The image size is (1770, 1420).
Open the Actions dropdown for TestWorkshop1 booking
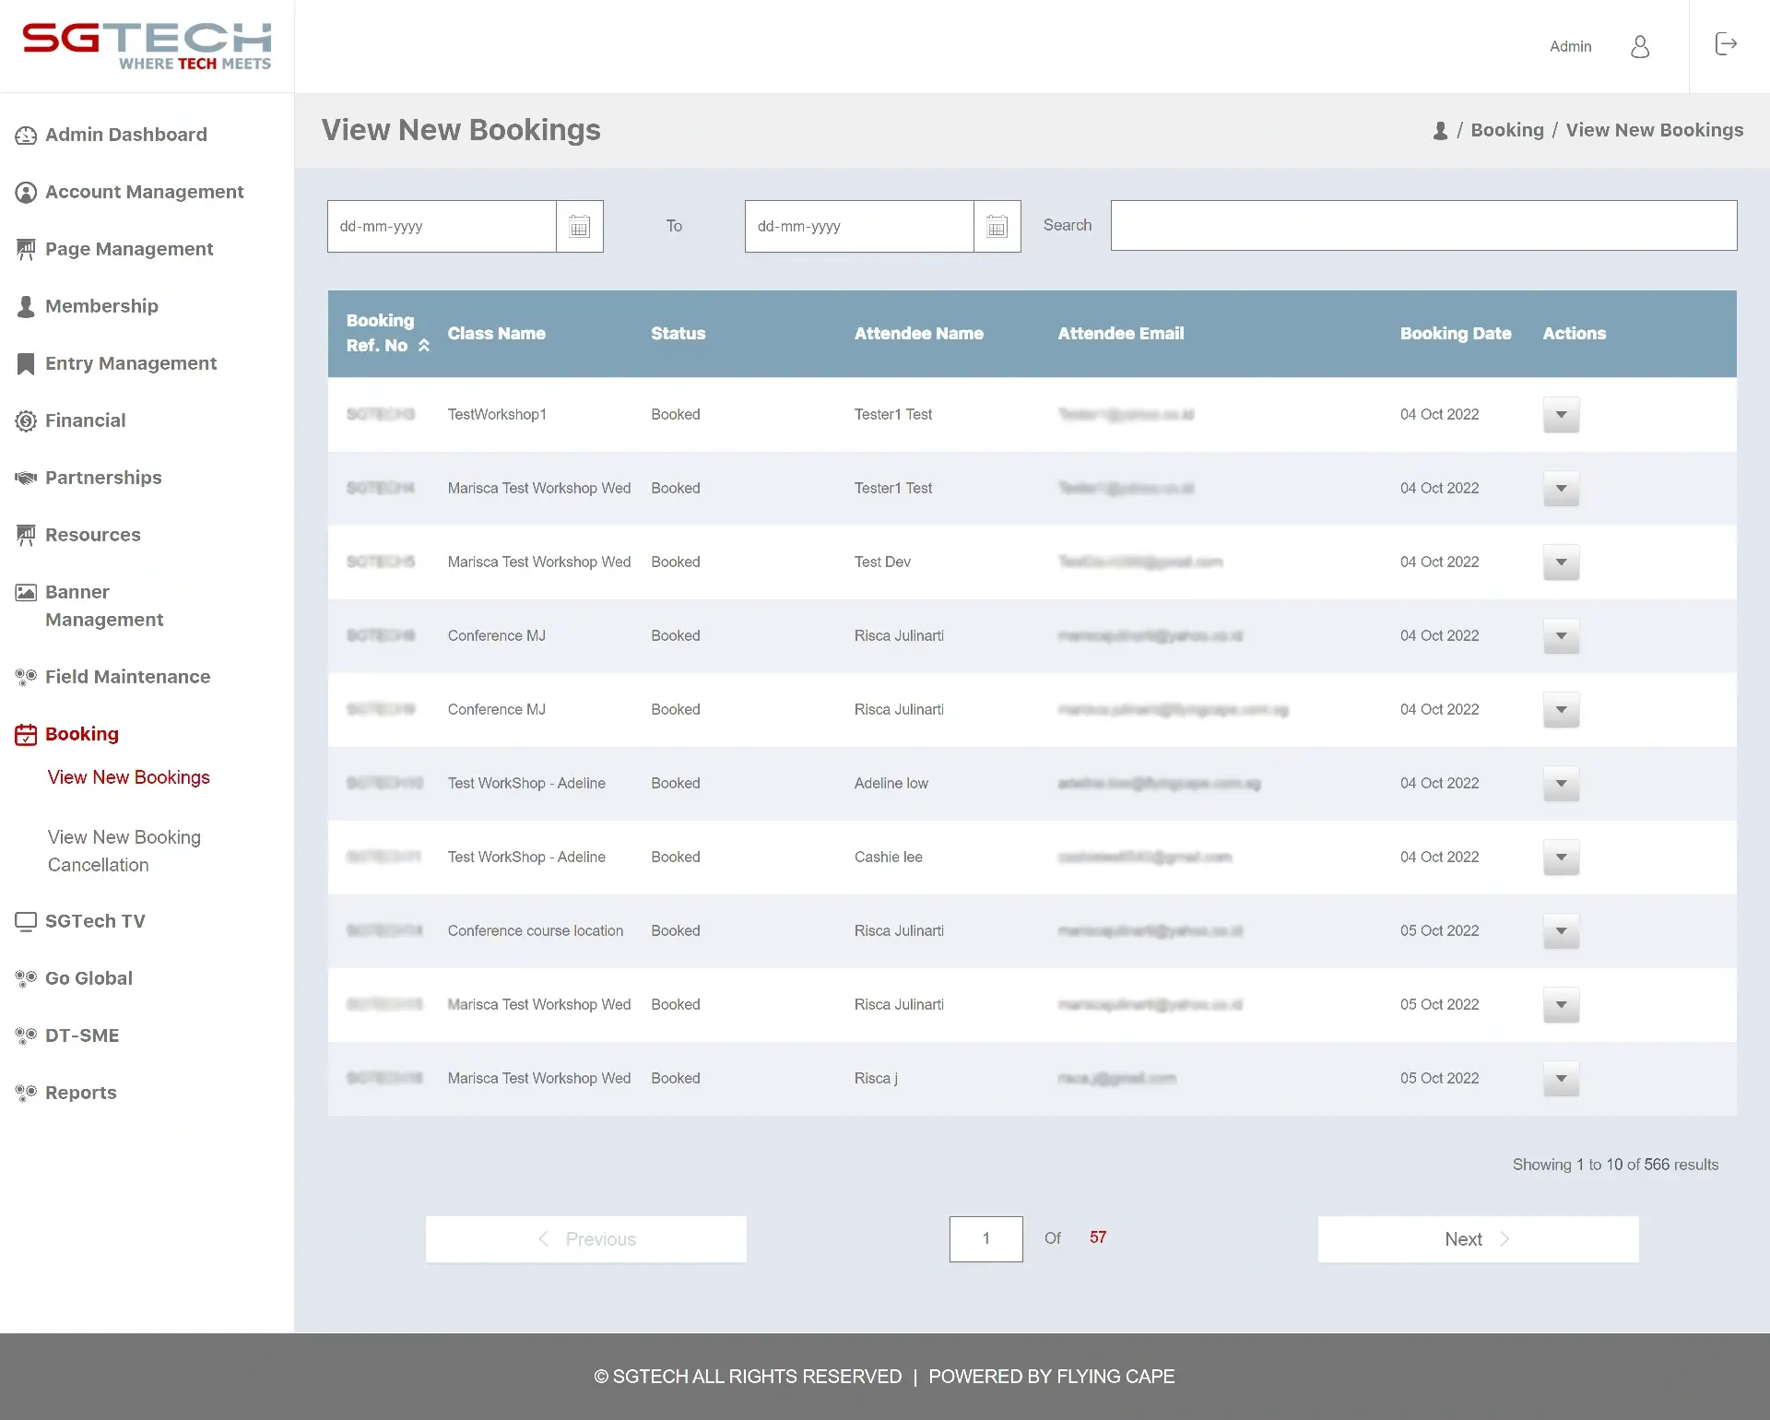pos(1560,415)
